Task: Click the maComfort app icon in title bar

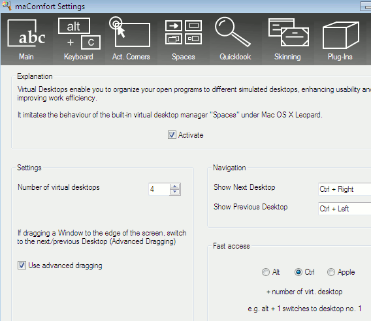Action: (x=7, y=5)
